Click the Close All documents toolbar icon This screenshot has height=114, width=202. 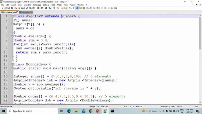19,8
